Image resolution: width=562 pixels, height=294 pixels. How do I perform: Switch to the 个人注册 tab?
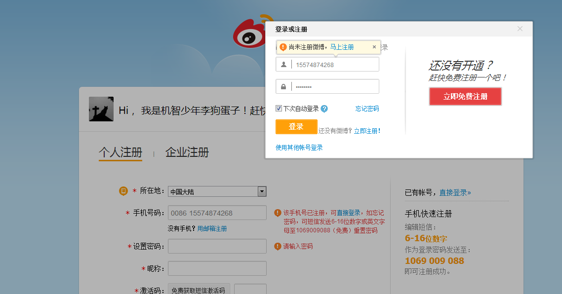click(120, 152)
